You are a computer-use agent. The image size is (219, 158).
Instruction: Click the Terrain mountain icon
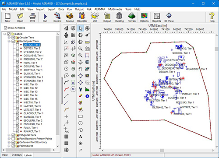(132, 18)
